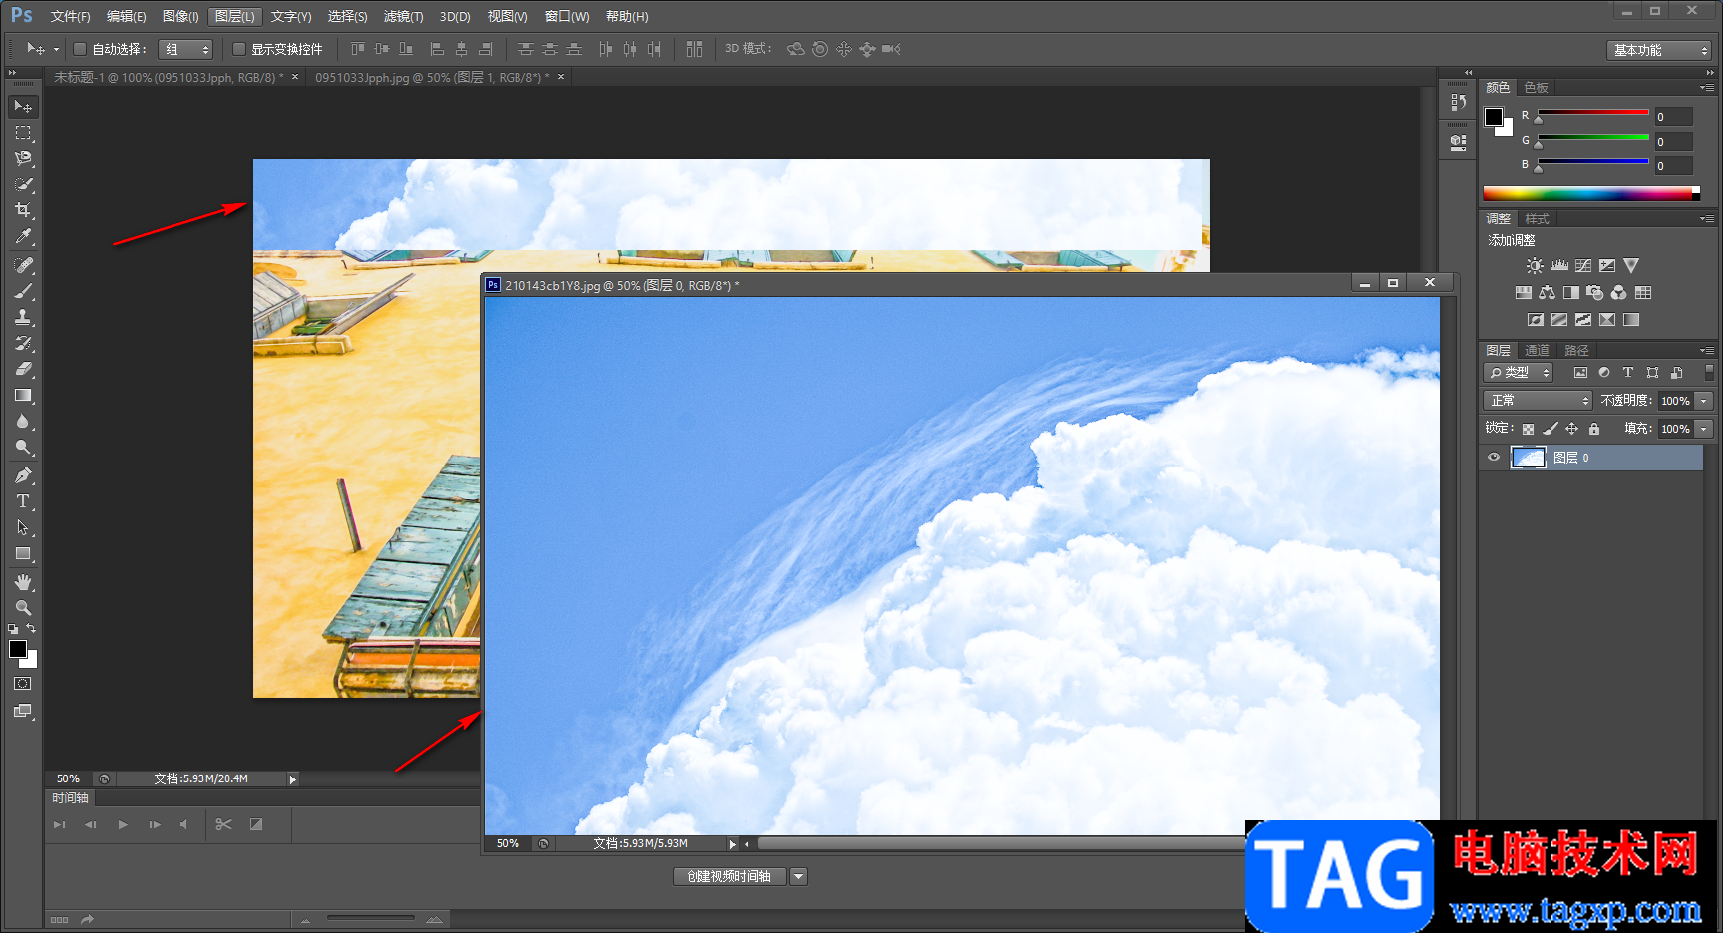Add a Brightness/Contrast adjustment
Image resolution: width=1723 pixels, height=933 pixels.
pyautogui.click(x=1535, y=266)
